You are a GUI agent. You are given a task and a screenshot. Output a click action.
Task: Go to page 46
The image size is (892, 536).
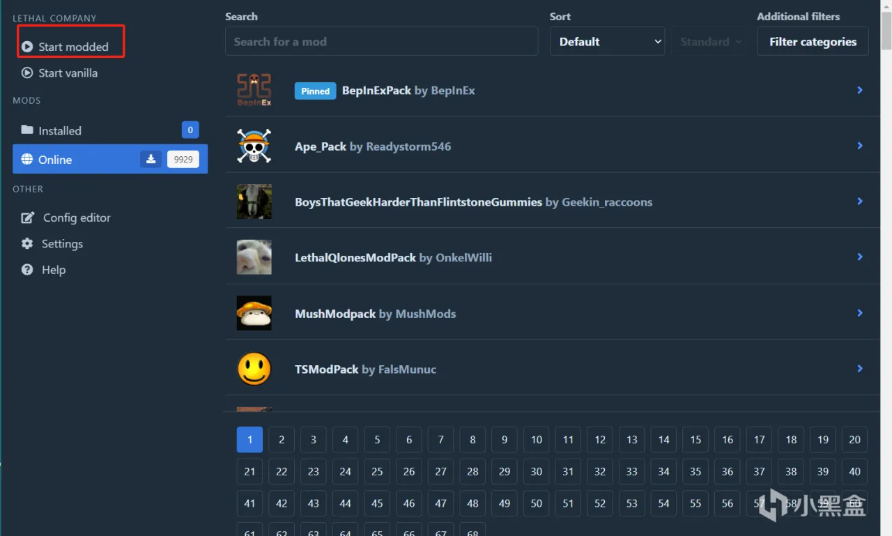pyautogui.click(x=409, y=503)
